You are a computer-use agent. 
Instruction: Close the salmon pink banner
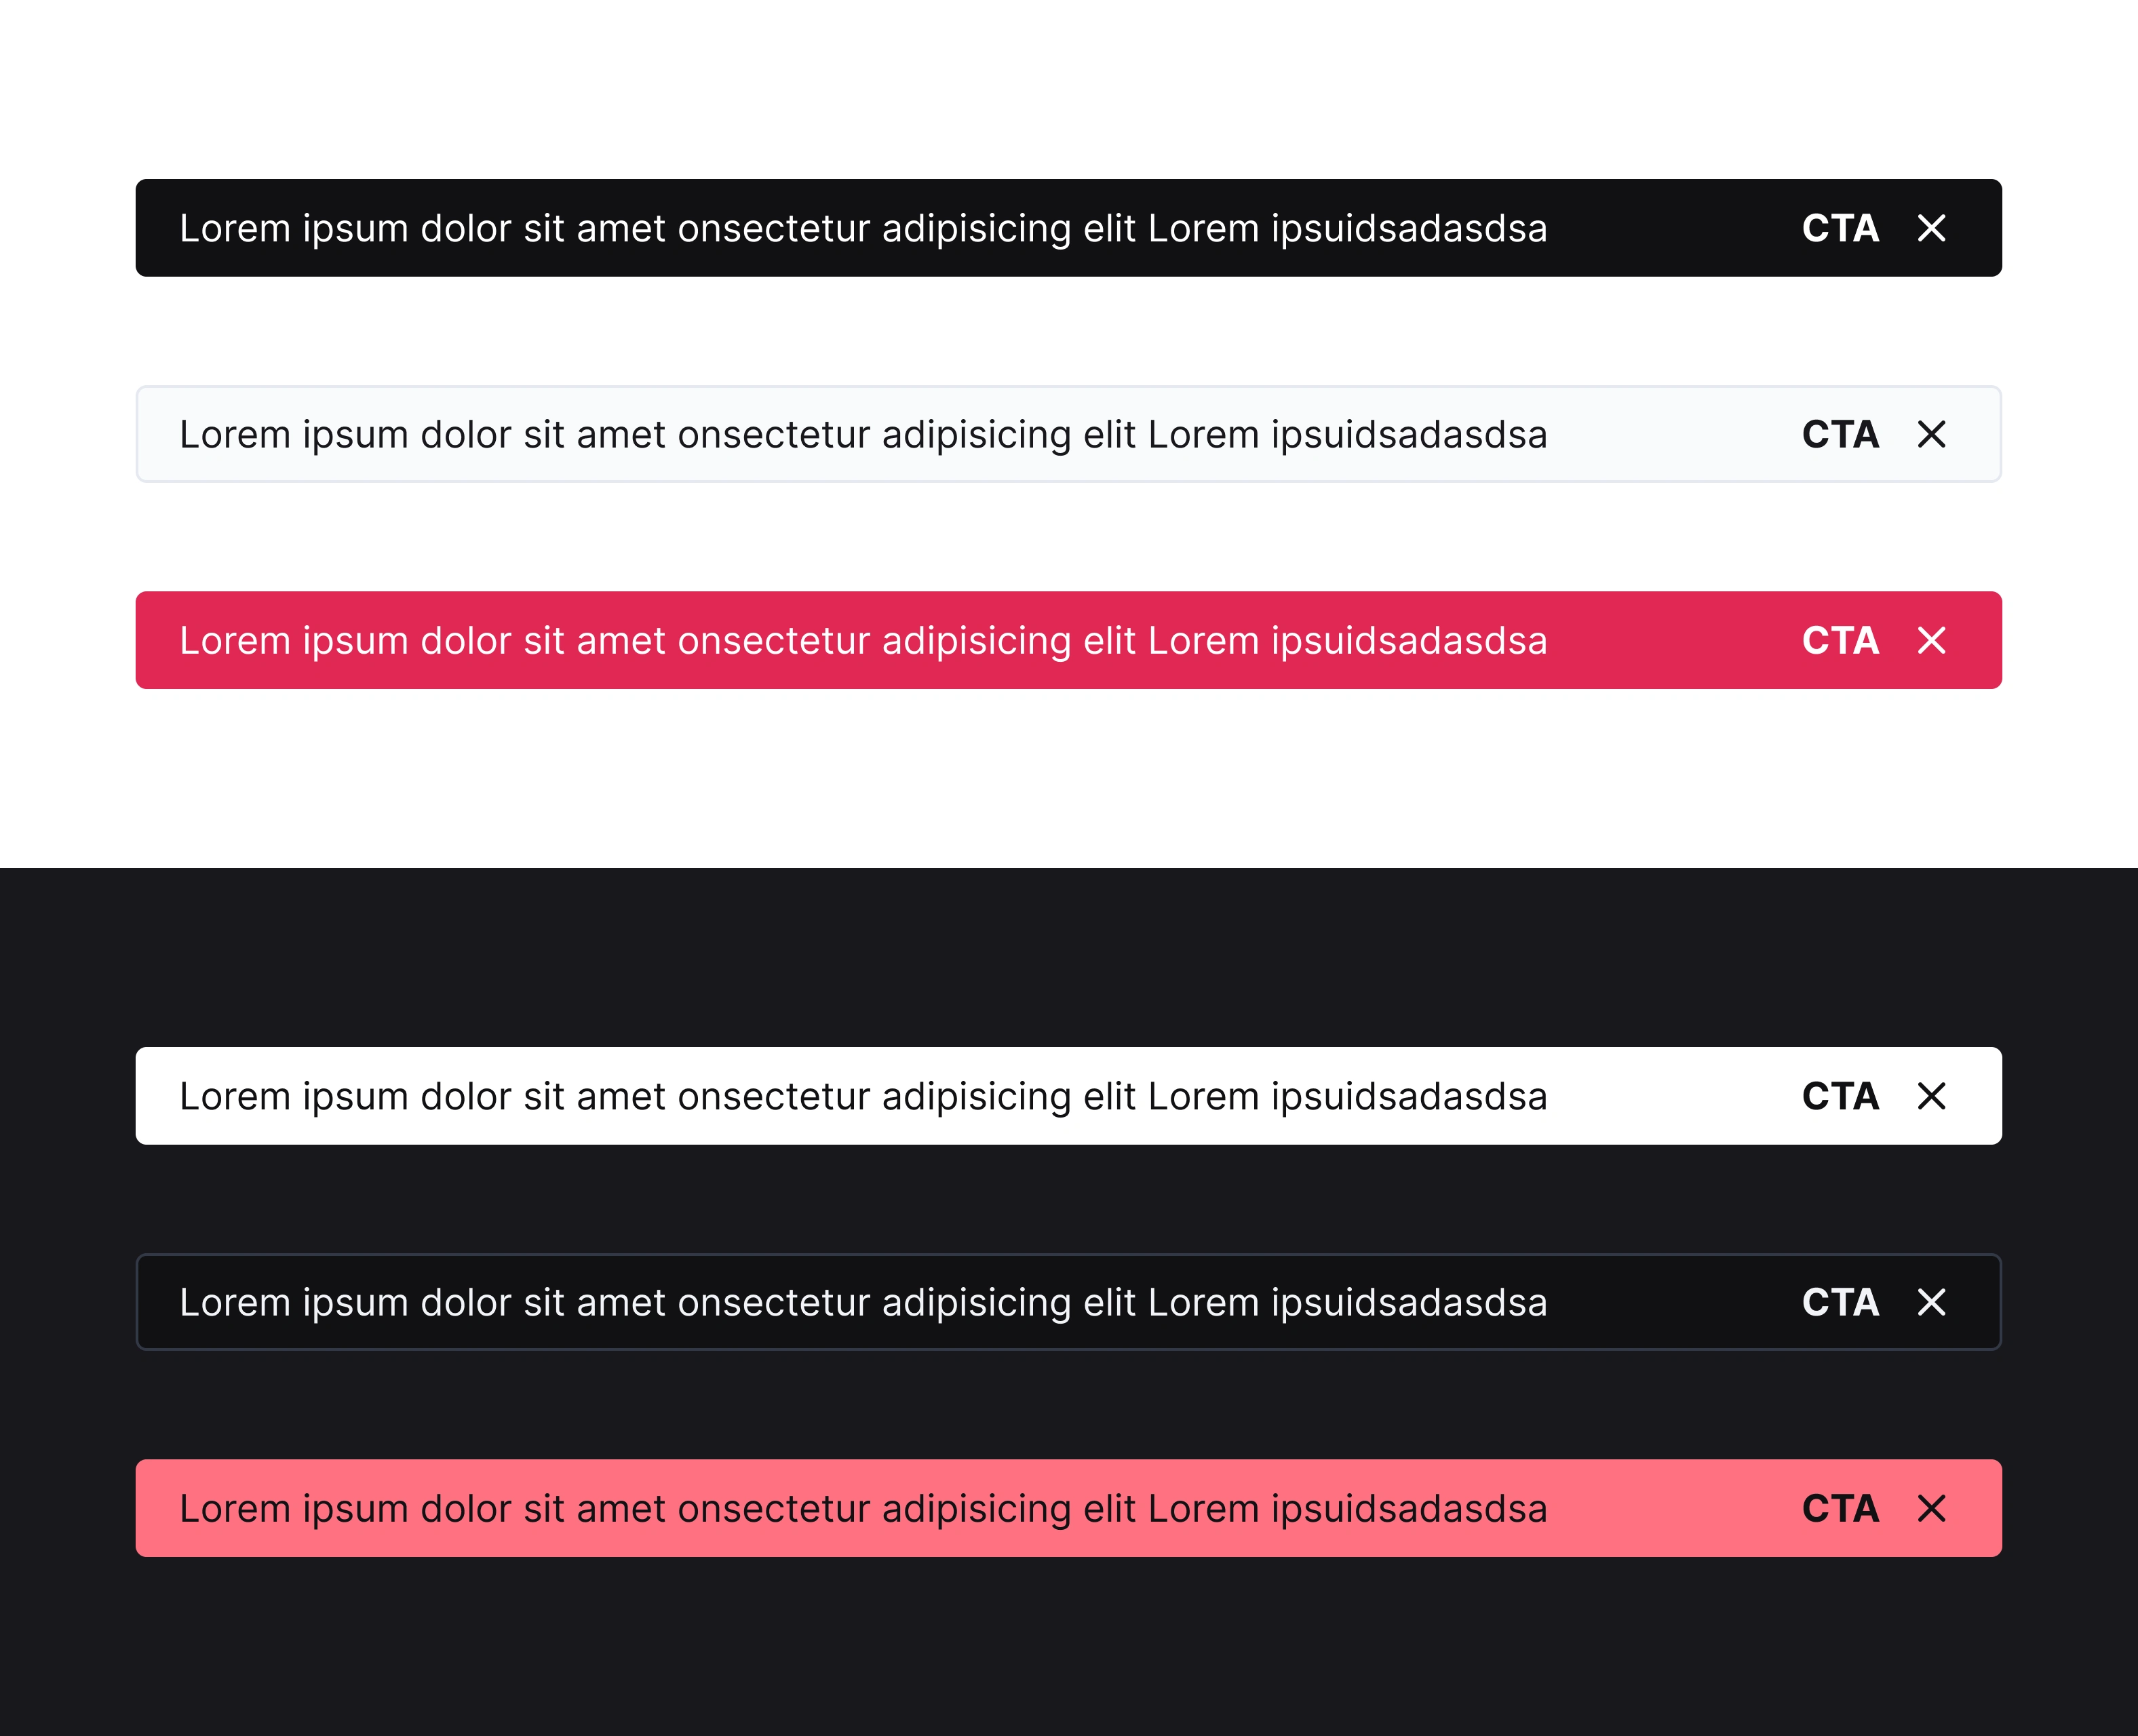point(1931,1508)
